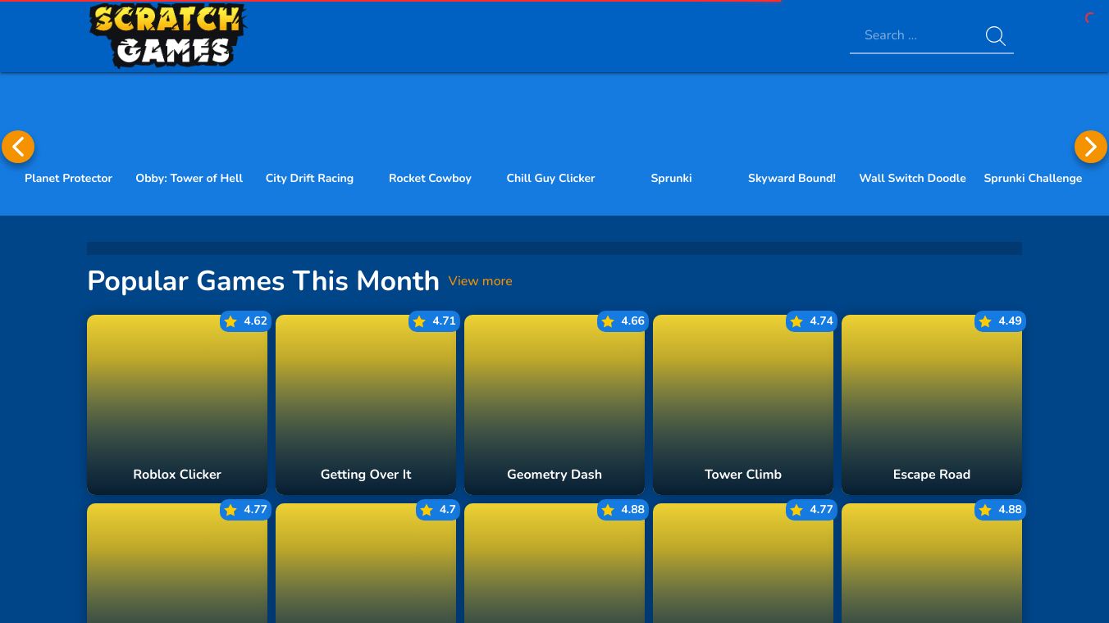Click the 4.74 star rating badge

pos(811,321)
